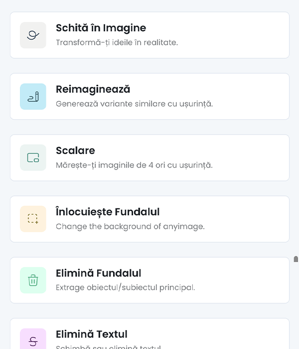Choose the Elimină Fundalul heading
This screenshot has height=349, width=299.
click(x=98, y=273)
